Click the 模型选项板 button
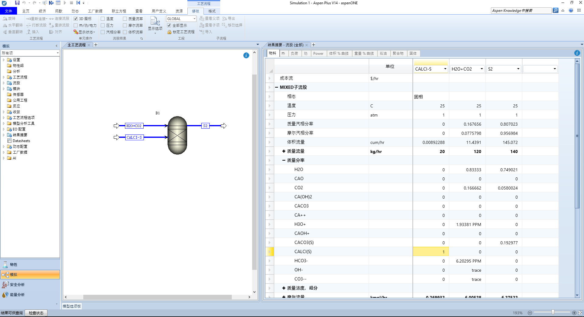The width and height of the screenshot is (584, 317). tap(72, 306)
